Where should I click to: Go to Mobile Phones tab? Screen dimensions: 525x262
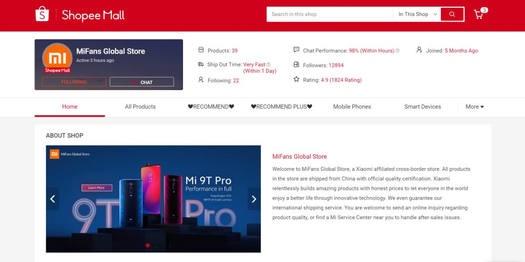352,106
